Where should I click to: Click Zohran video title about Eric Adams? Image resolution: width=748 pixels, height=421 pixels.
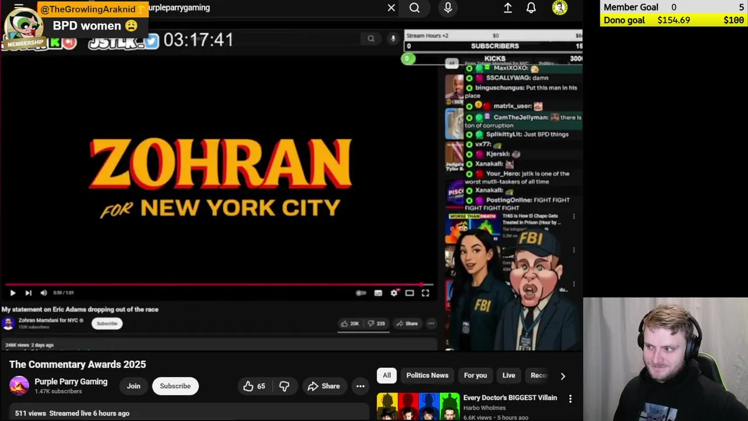[80, 309]
